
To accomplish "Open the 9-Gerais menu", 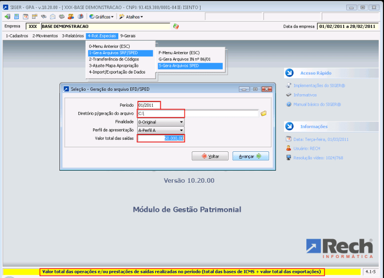I will coord(128,36).
